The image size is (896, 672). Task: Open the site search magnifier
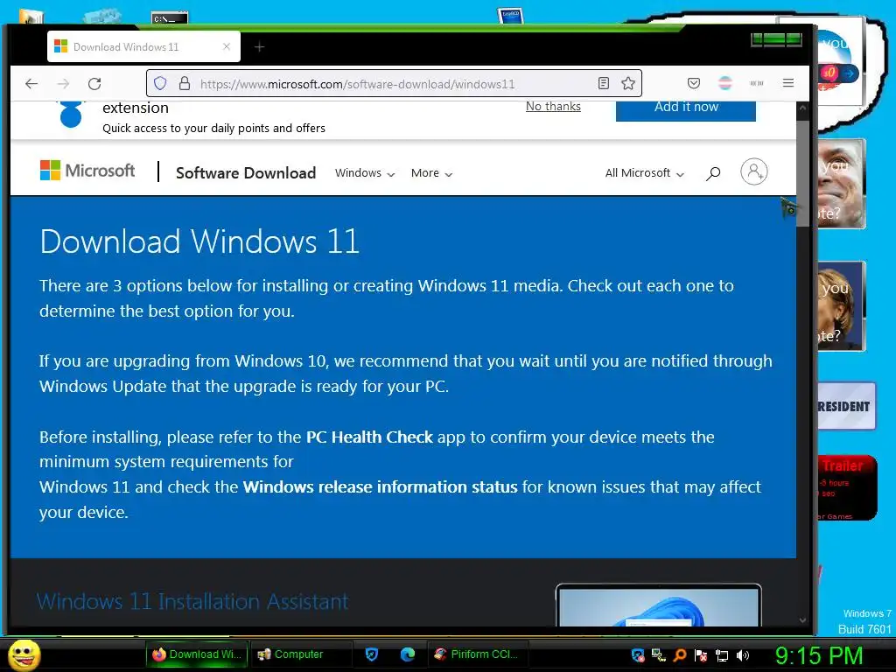713,173
